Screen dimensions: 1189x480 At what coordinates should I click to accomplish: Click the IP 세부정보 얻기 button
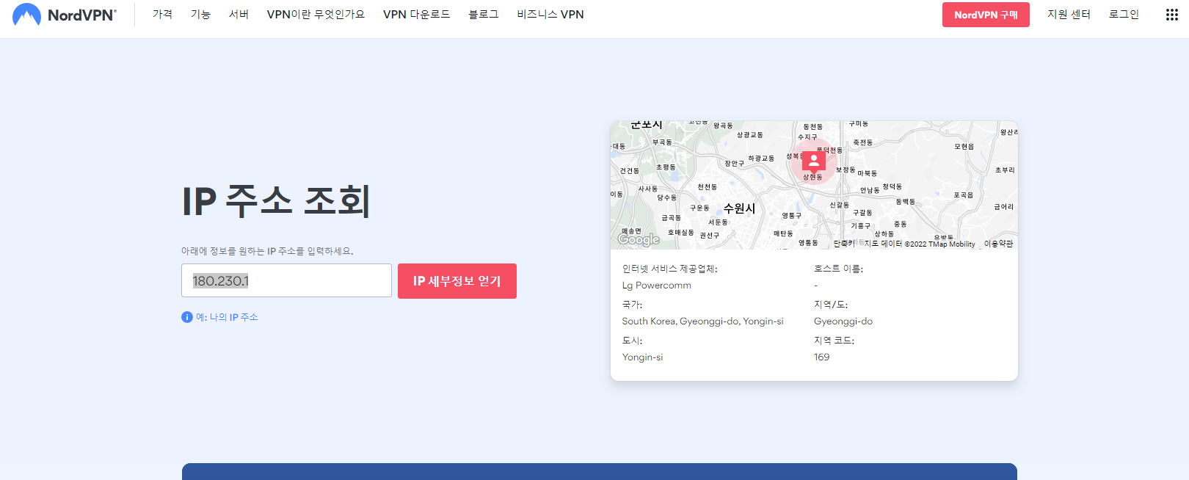(x=457, y=281)
